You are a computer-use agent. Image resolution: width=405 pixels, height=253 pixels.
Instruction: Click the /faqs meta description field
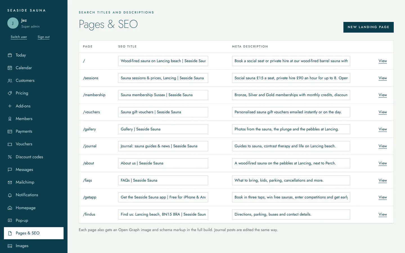(291, 180)
